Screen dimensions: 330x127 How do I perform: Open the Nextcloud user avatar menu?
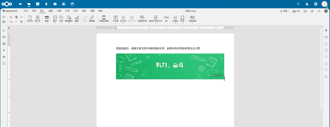324,4
